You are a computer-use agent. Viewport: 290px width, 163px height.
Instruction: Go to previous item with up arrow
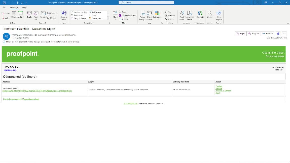coord(17,3)
